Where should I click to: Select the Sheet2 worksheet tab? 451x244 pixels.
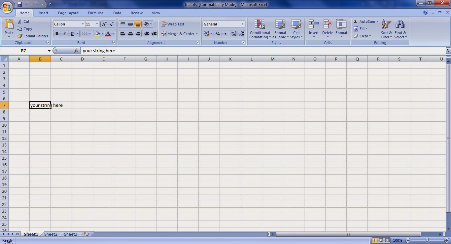[x=51, y=234]
